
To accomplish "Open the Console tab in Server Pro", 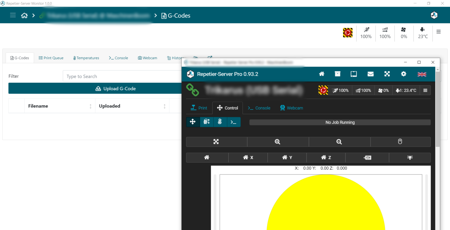I will 259,108.
